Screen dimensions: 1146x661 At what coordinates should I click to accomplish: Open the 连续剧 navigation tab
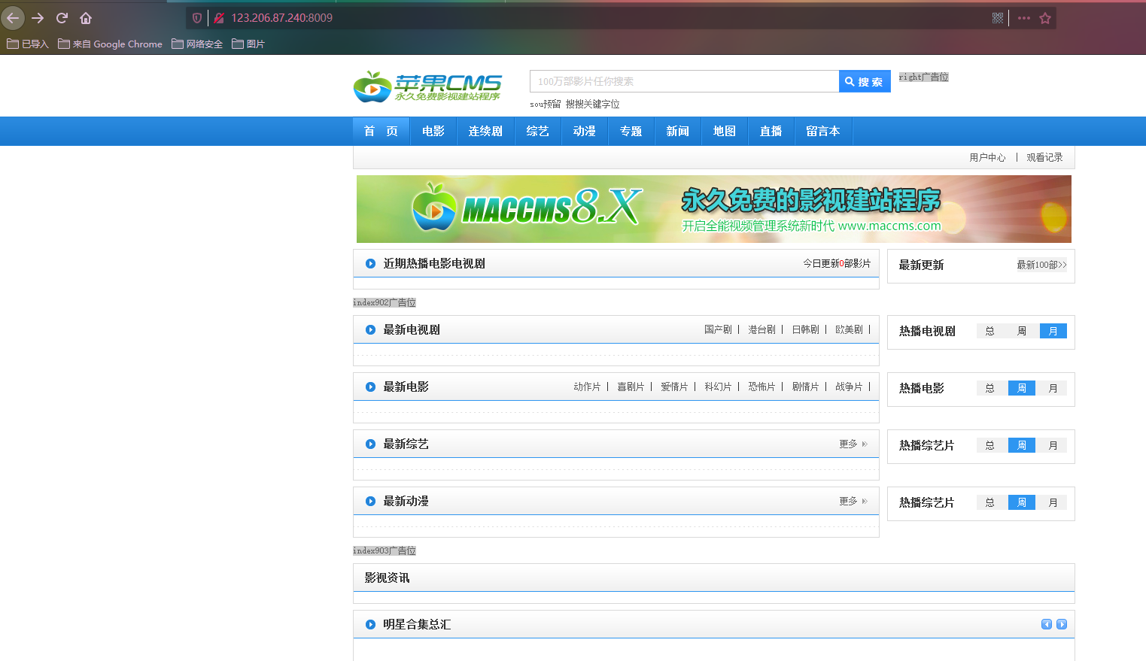pos(485,131)
